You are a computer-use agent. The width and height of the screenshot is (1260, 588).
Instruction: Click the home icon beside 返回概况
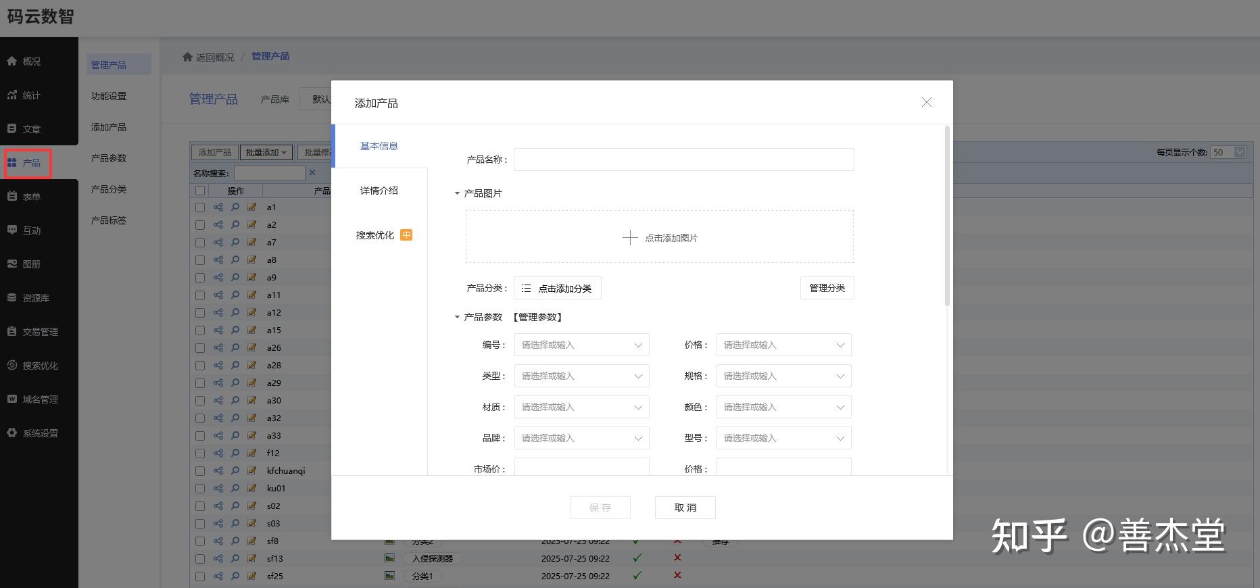coord(187,57)
